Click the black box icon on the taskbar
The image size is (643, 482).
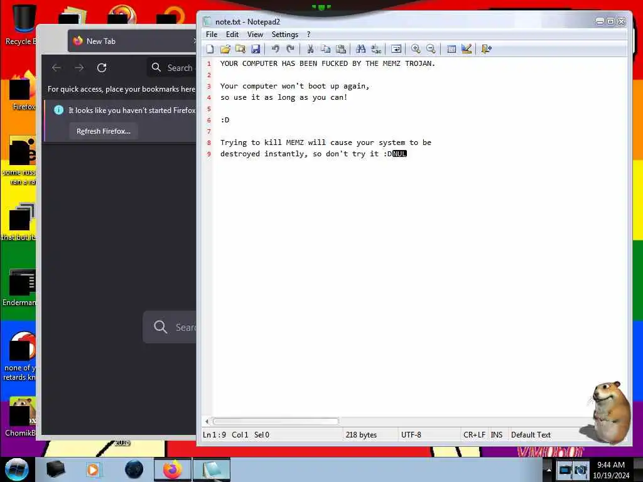point(55,469)
